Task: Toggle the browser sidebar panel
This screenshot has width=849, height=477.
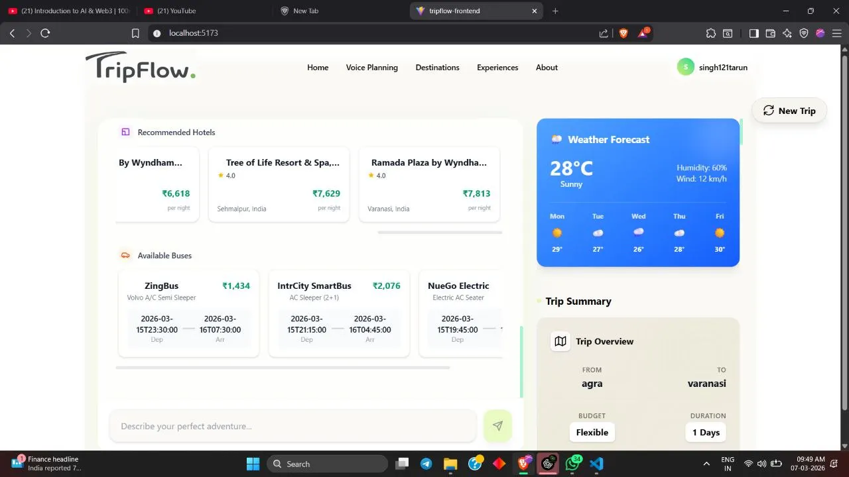Action: click(753, 33)
